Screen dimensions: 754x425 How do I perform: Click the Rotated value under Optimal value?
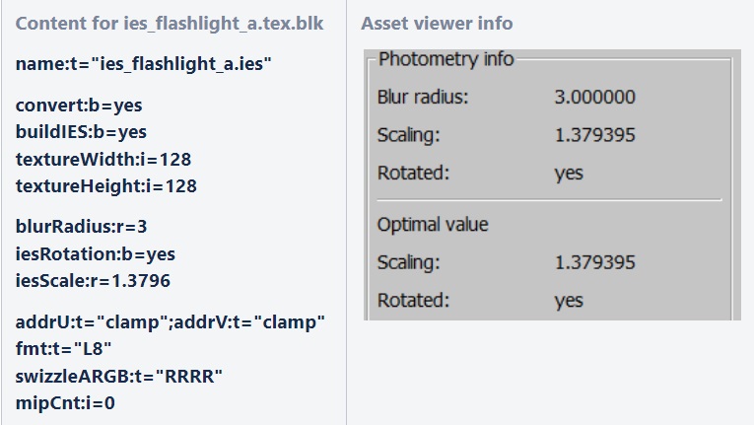[569, 301]
